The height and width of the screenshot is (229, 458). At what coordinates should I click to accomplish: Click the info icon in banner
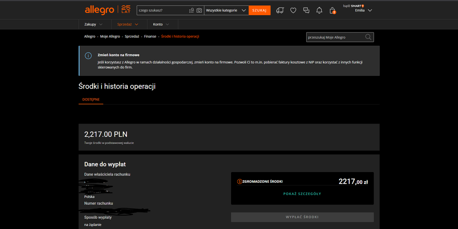pos(88,56)
